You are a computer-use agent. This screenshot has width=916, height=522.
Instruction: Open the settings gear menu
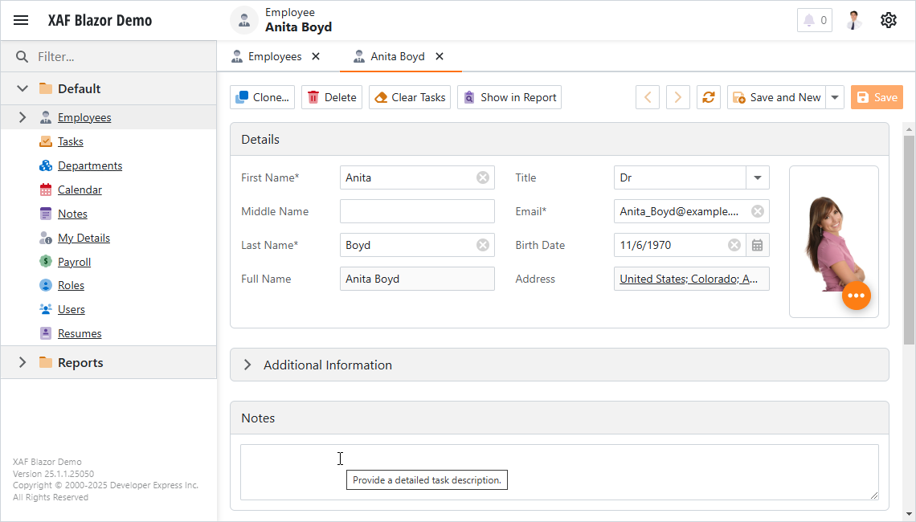888,21
